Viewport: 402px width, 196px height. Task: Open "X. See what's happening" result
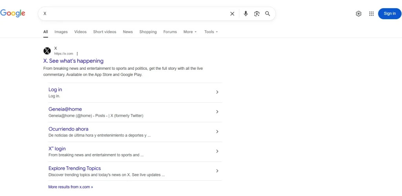(x=73, y=61)
